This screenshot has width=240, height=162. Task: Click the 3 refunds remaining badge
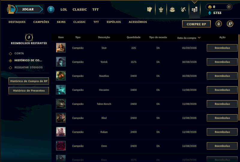point(29,37)
